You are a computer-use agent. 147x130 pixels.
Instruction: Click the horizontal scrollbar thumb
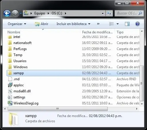pos(58,109)
